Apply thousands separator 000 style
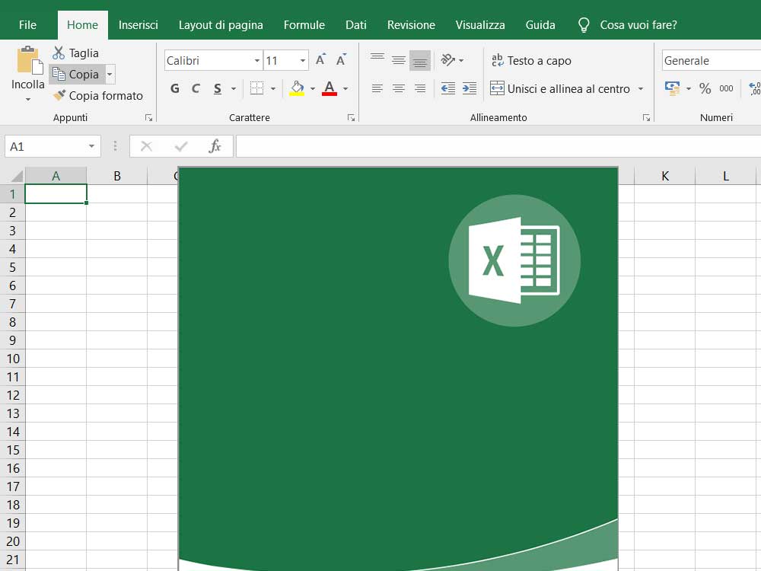The image size is (761, 571). click(x=726, y=88)
